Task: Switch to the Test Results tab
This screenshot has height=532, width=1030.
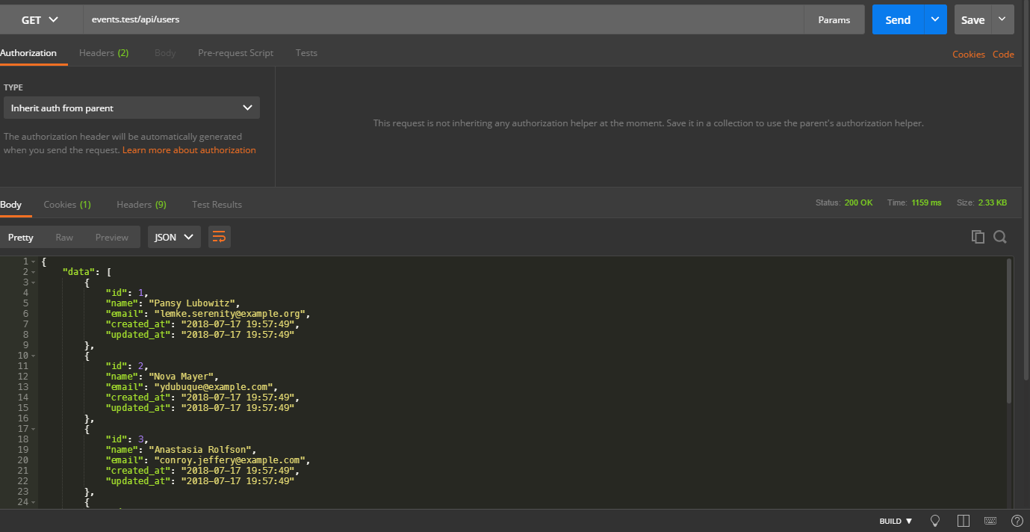Action: 217,204
